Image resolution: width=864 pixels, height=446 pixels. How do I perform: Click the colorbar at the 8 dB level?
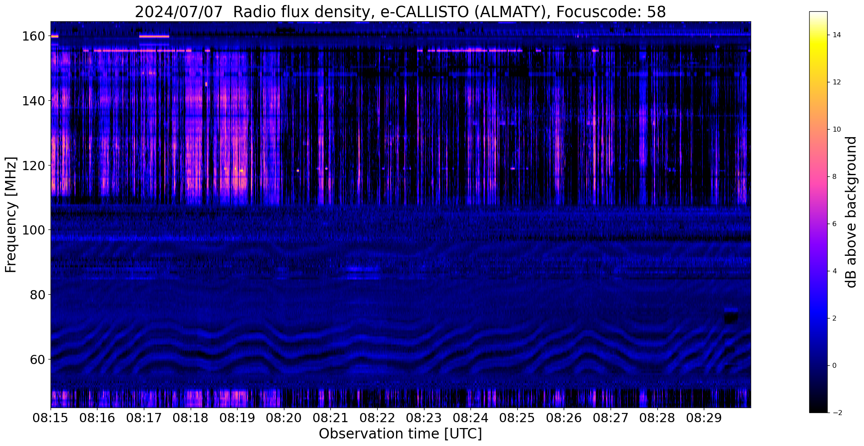[x=818, y=176]
